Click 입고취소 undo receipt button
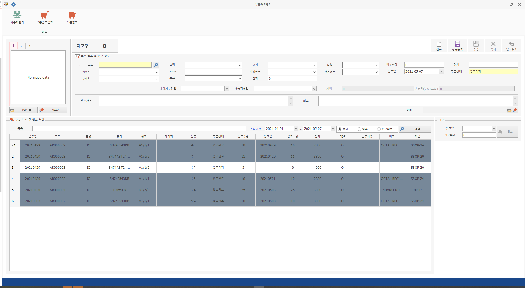 point(512,46)
